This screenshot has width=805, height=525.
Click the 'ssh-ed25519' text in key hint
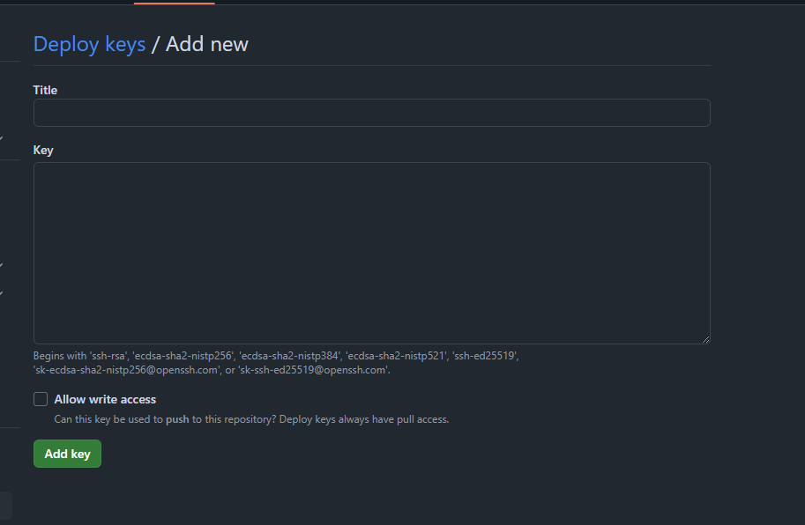click(486, 356)
